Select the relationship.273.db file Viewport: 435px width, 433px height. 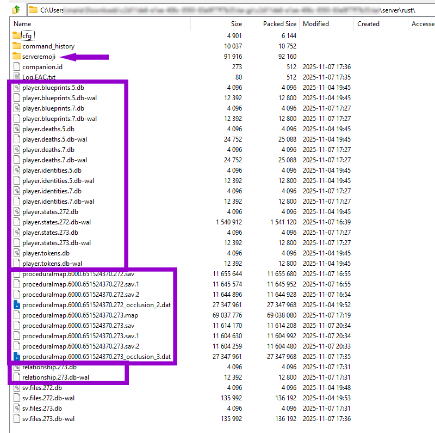point(16,367)
